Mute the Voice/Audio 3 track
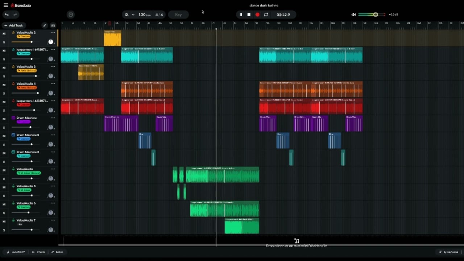 click(4, 68)
